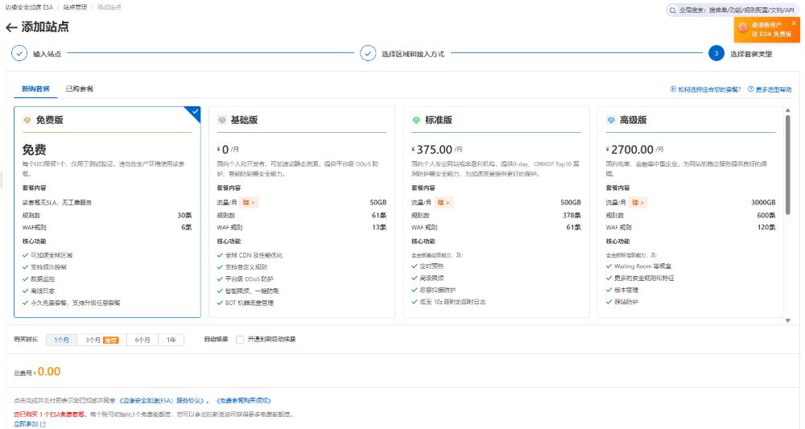
Task: Click the 标准版 plan diamond icon
Action: click(x=416, y=120)
